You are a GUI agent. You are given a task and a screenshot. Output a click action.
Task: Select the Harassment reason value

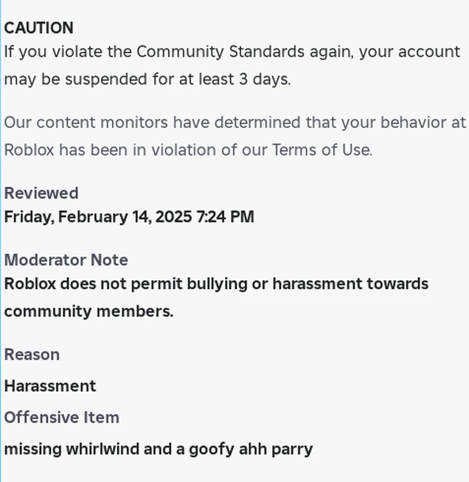click(x=50, y=386)
